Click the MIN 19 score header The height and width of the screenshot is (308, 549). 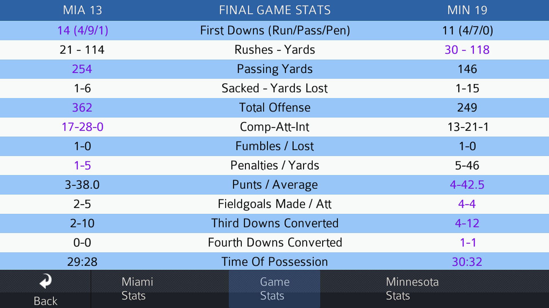pos(467,10)
